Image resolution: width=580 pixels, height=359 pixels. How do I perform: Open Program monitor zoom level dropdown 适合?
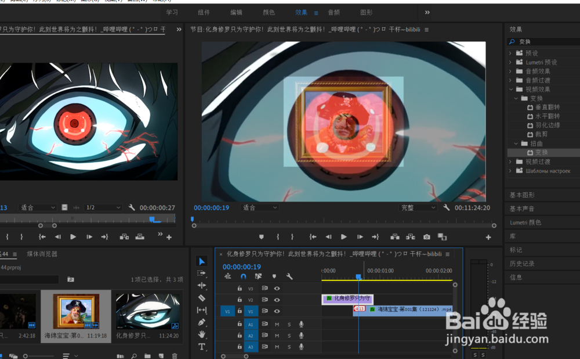coord(259,207)
